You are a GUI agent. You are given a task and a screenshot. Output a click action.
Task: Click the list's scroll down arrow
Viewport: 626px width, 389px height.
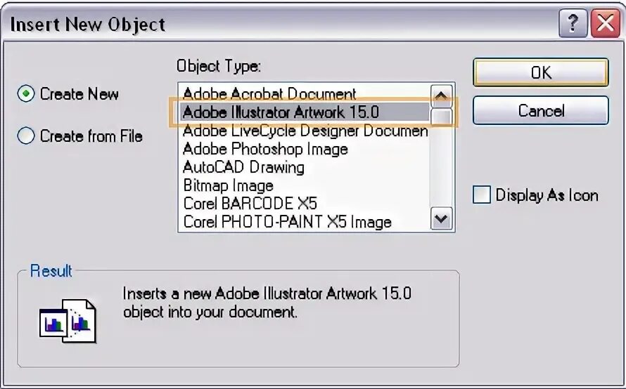tap(441, 218)
